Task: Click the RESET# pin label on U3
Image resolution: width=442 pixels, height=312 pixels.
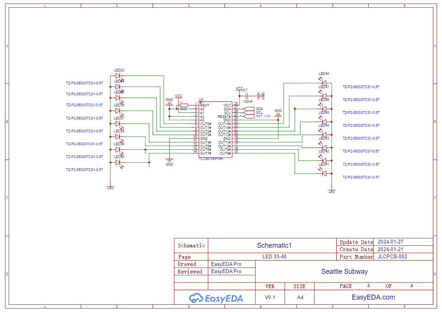Action: coord(224,117)
